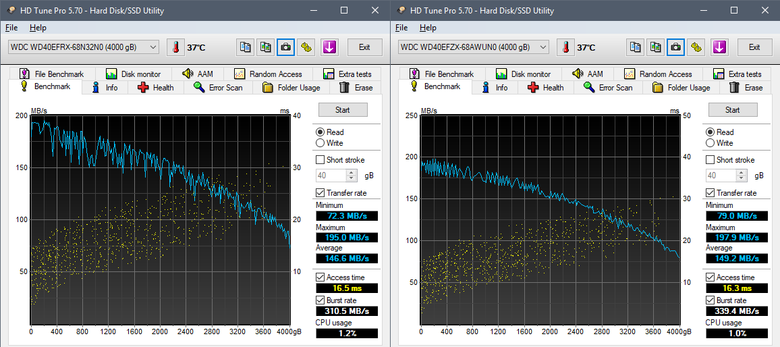
Task: Open Extra tests tab in right window
Action: click(737, 74)
